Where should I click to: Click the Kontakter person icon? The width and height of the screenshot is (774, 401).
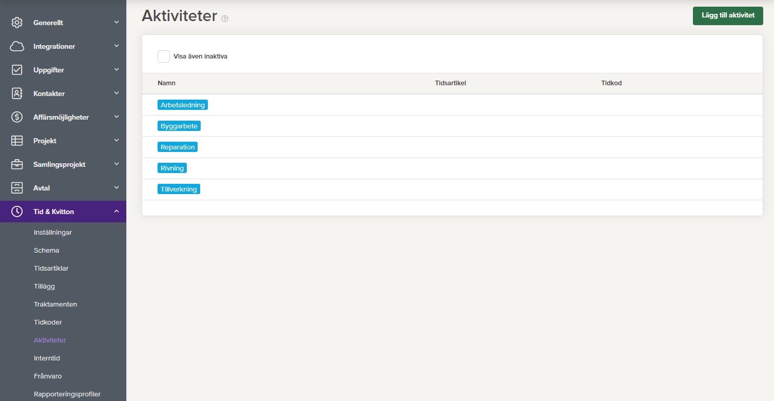coord(17,93)
